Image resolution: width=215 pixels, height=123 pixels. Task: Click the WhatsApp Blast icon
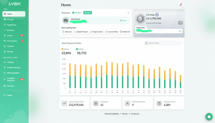click(5, 73)
